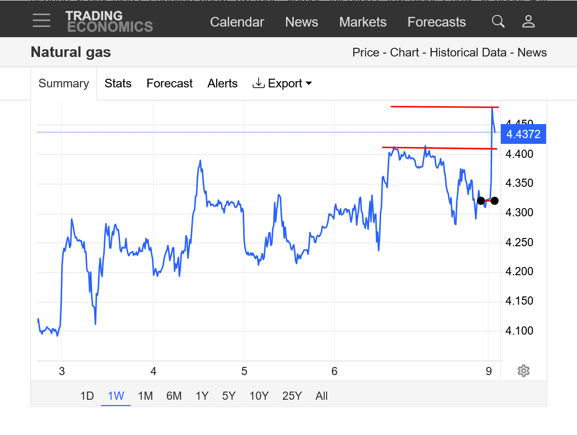This screenshot has height=435, width=577.
Task: Navigate to Forecasts in top bar
Action: pos(436,22)
